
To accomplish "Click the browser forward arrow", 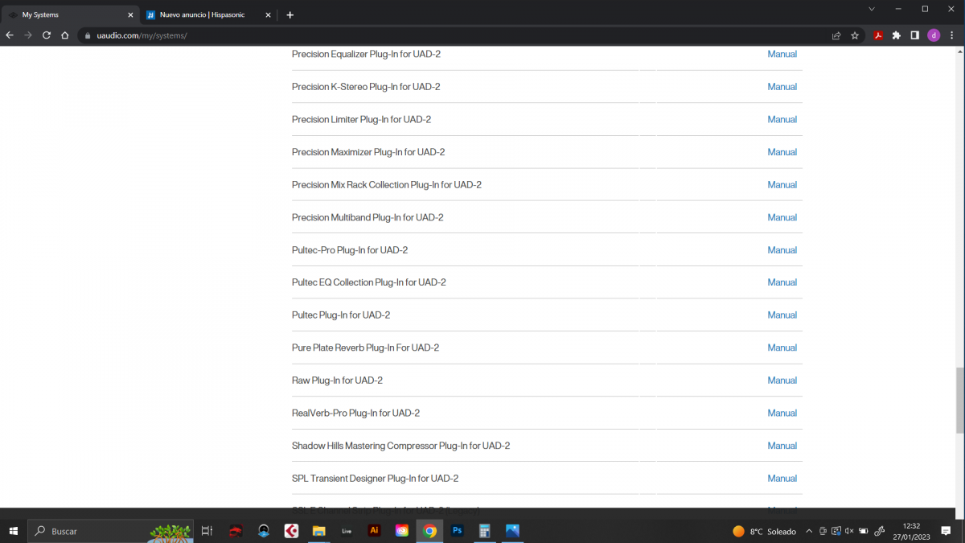I will click(28, 35).
